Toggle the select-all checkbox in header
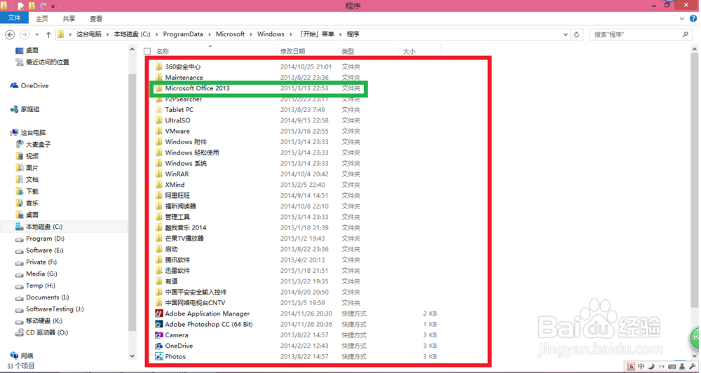The height and width of the screenshot is (373, 701). pos(147,51)
